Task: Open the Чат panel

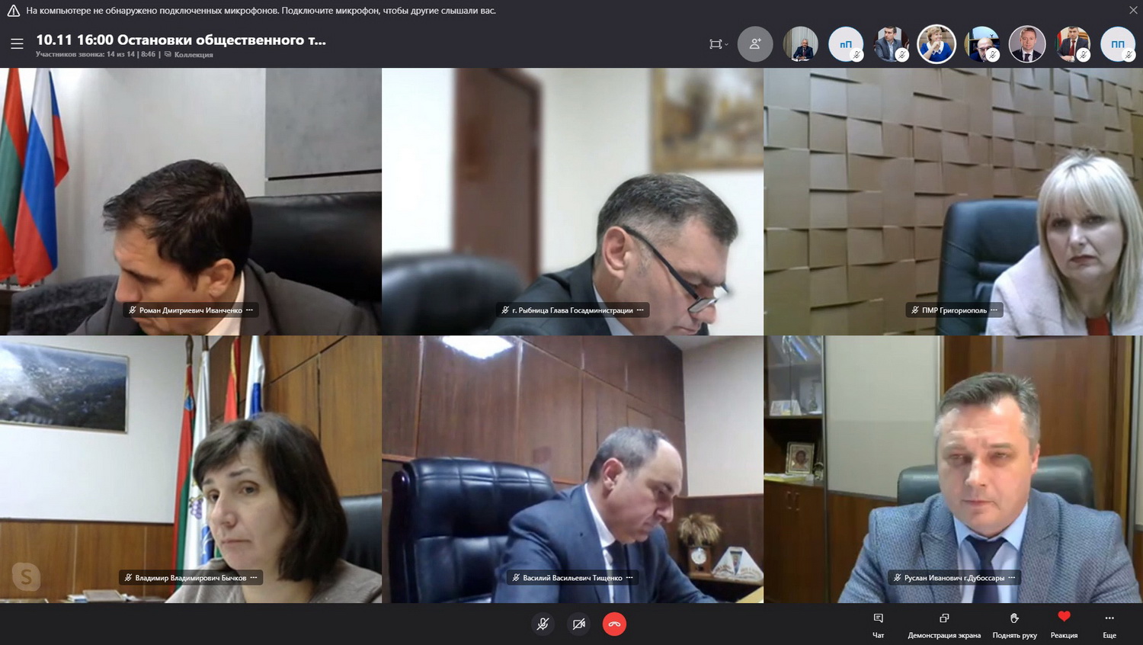Action: [x=878, y=624]
